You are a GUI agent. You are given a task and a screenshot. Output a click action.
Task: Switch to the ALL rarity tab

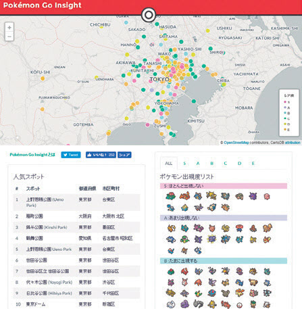(x=169, y=164)
